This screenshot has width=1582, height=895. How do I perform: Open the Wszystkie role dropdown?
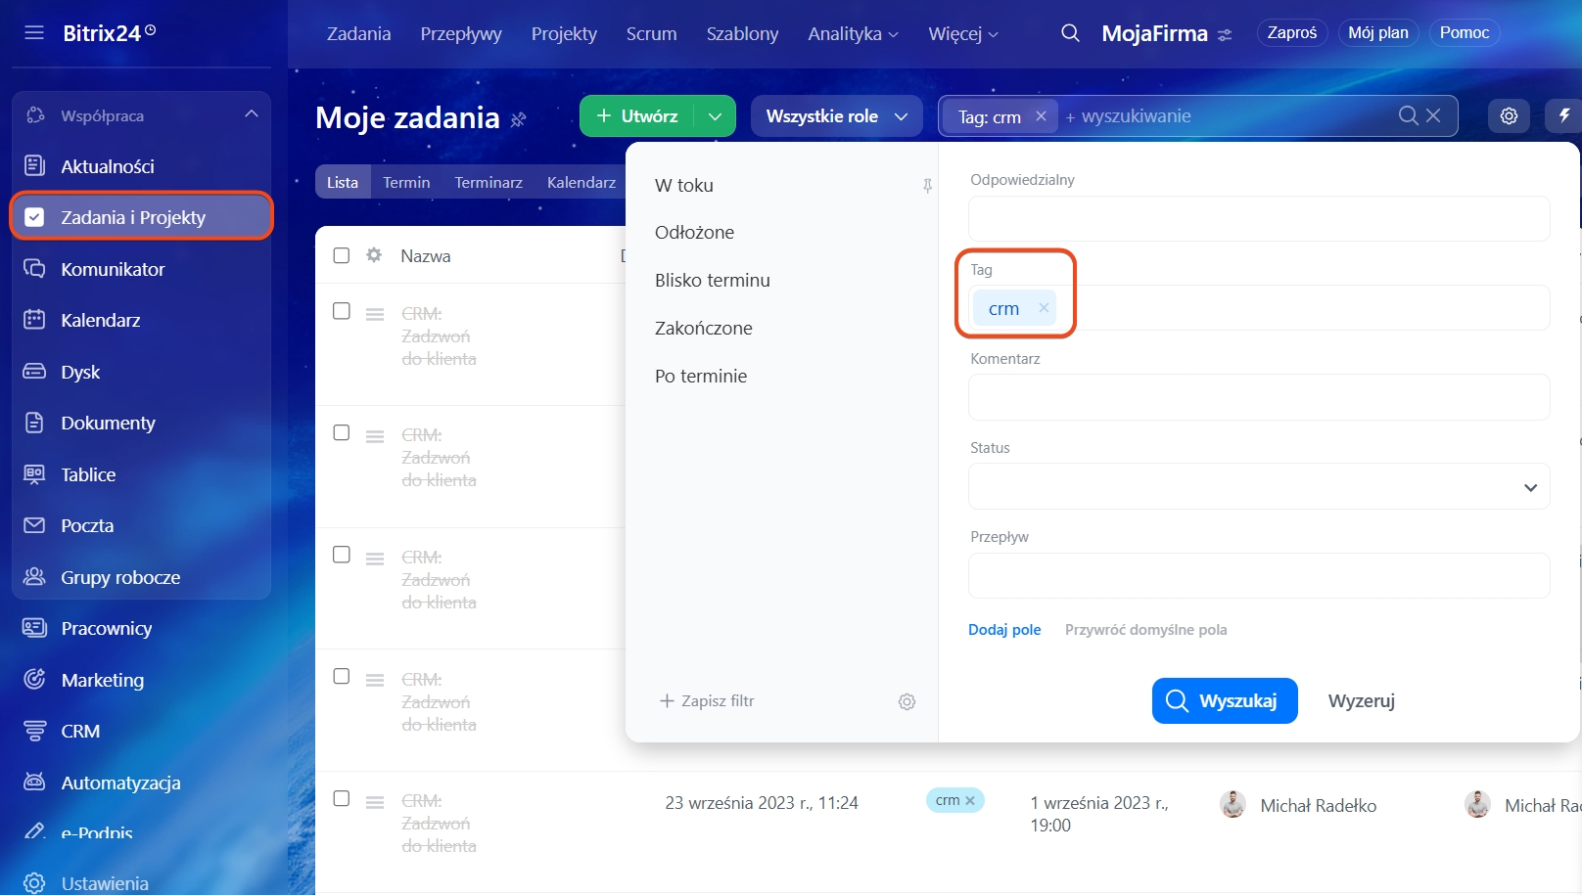[836, 116]
